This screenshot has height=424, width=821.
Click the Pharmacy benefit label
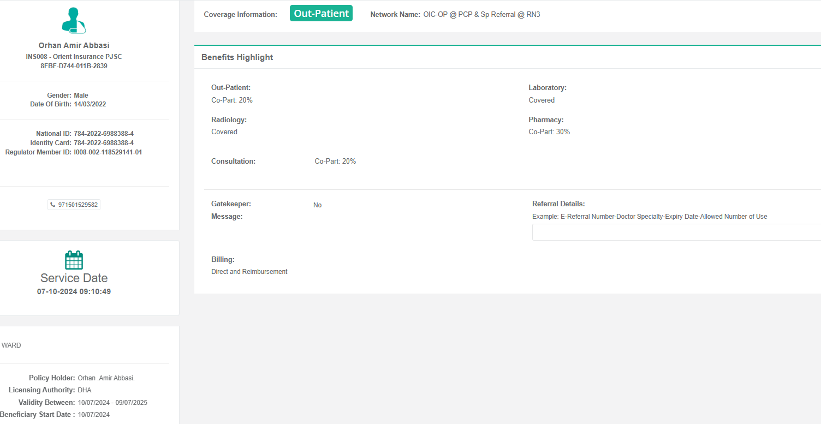(x=546, y=120)
